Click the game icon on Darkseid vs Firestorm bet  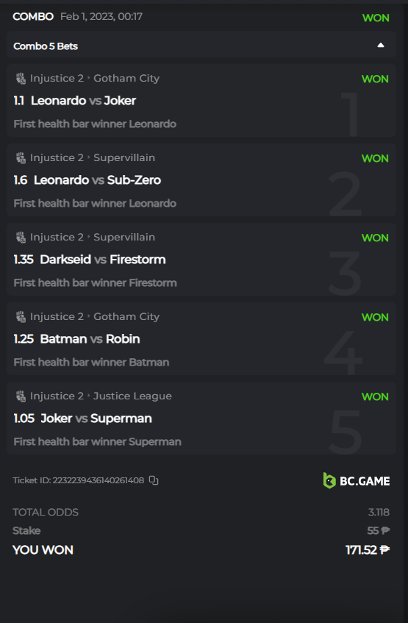[x=21, y=237]
